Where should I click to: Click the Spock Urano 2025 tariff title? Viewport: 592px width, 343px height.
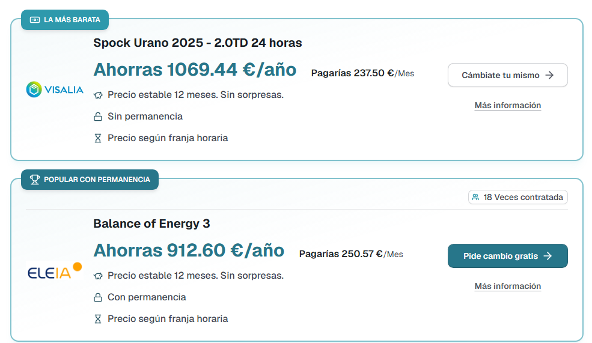pyautogui.click(x=197, y=43)
